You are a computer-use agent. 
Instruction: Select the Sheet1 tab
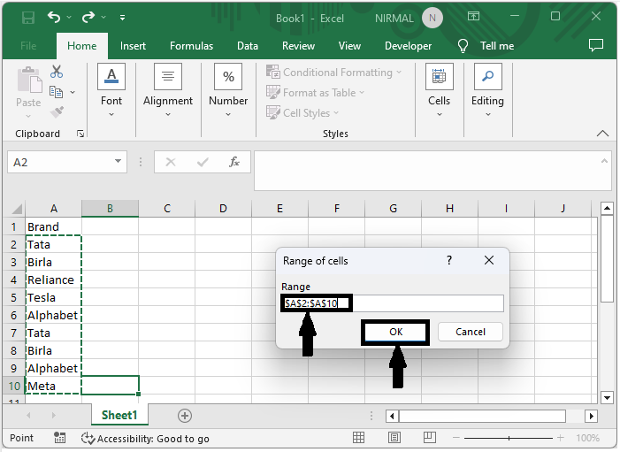pos(119,415)
